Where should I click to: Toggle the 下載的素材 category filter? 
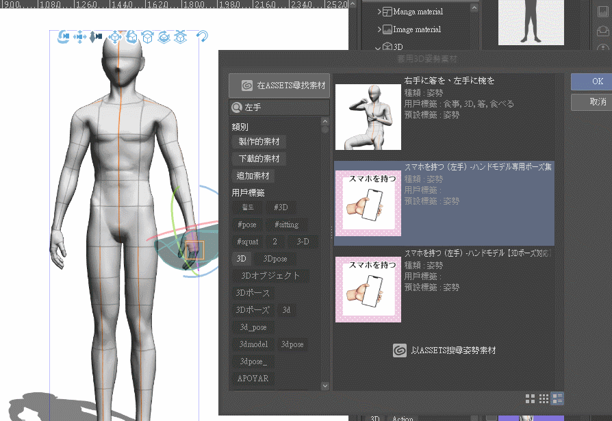[259, 159]
